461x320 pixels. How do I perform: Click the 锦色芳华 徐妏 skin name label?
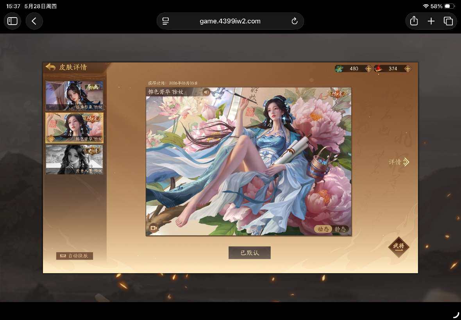pyautogui.click(x=166, y=92)
